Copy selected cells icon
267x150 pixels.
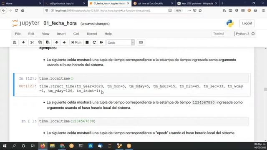point(40,42)
